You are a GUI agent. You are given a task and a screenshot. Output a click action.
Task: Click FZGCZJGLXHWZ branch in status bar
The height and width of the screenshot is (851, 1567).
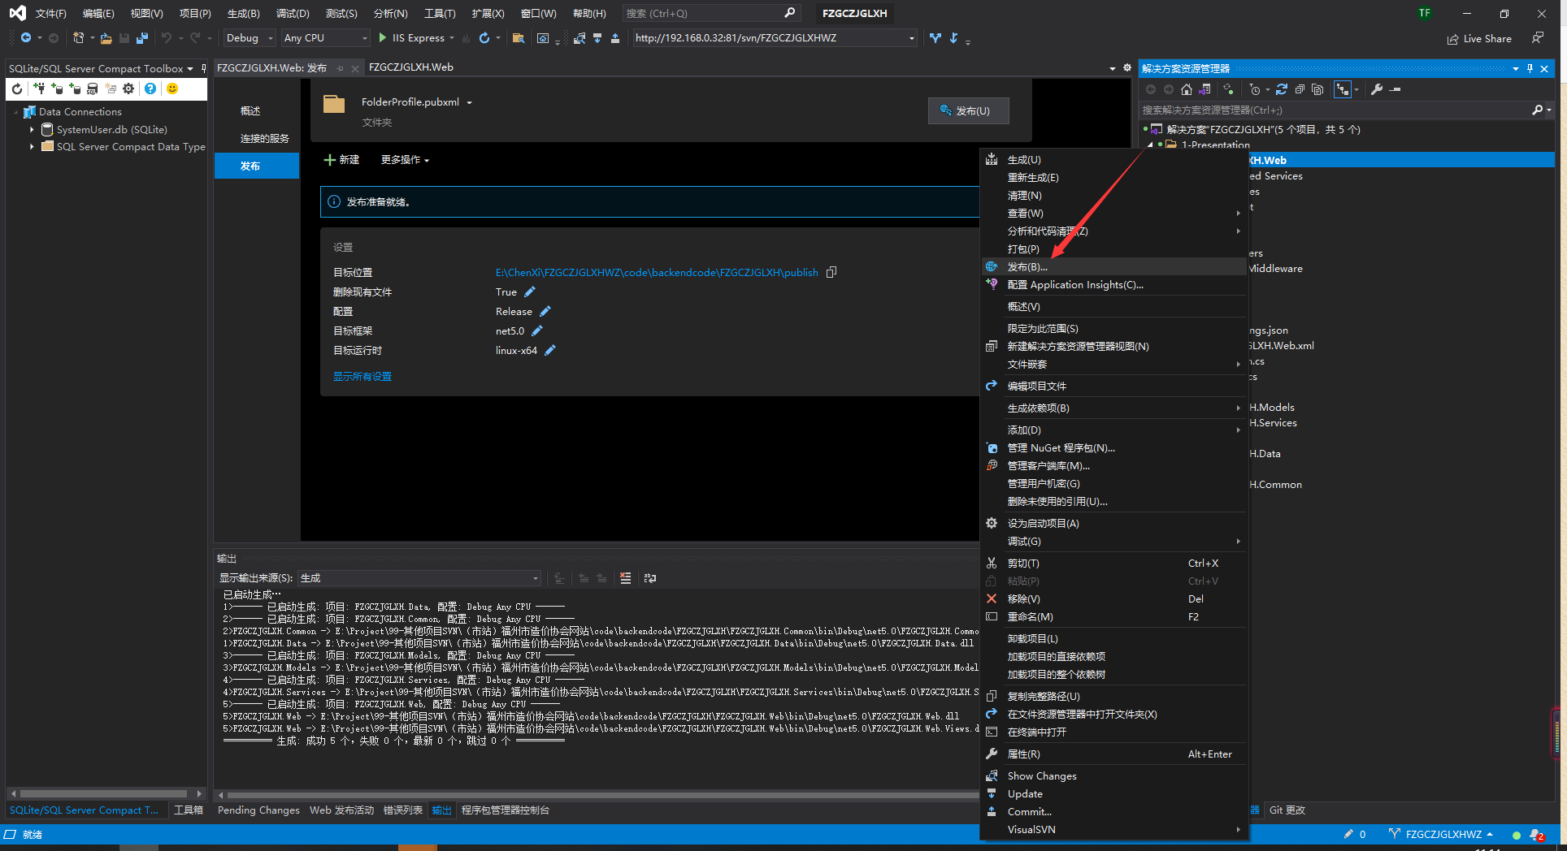click(x=1440, y=834)
